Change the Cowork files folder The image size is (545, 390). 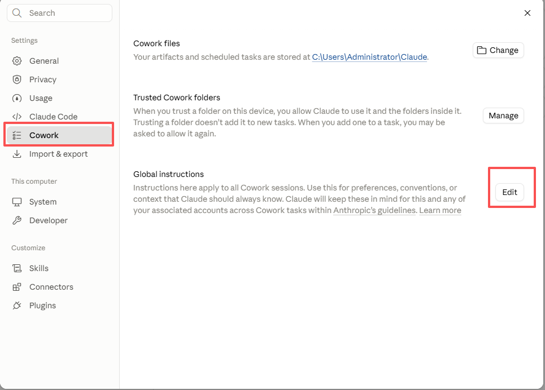click(498, 50)
